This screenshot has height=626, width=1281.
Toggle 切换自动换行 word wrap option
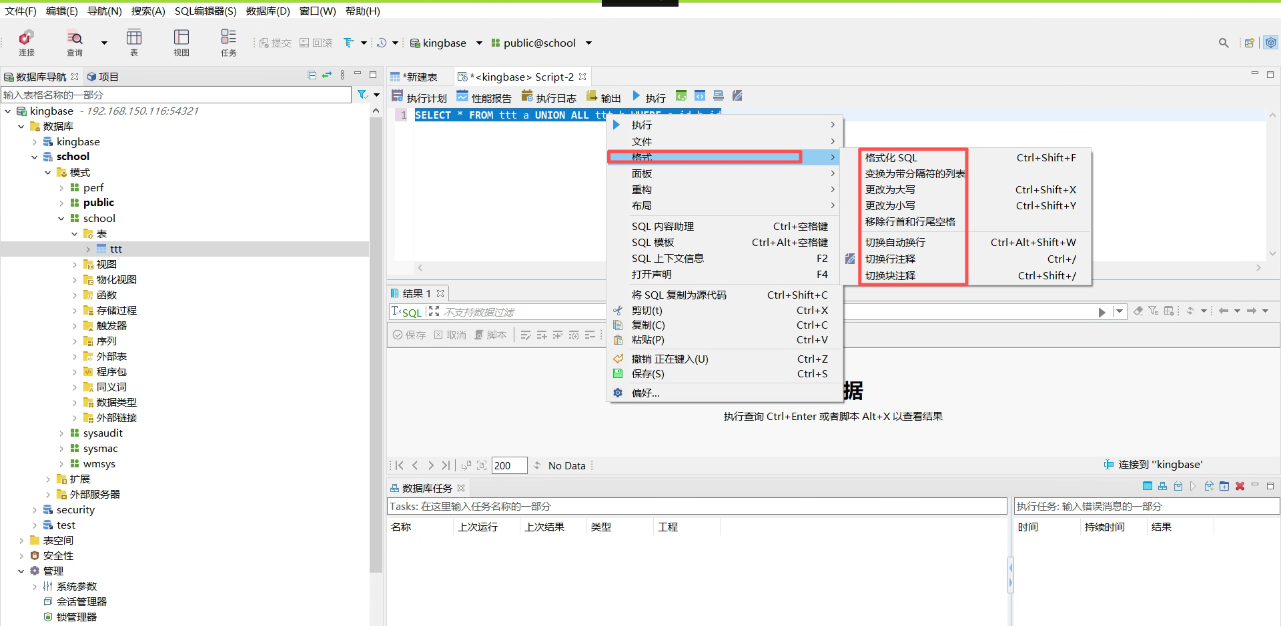[x=895, y=243]
